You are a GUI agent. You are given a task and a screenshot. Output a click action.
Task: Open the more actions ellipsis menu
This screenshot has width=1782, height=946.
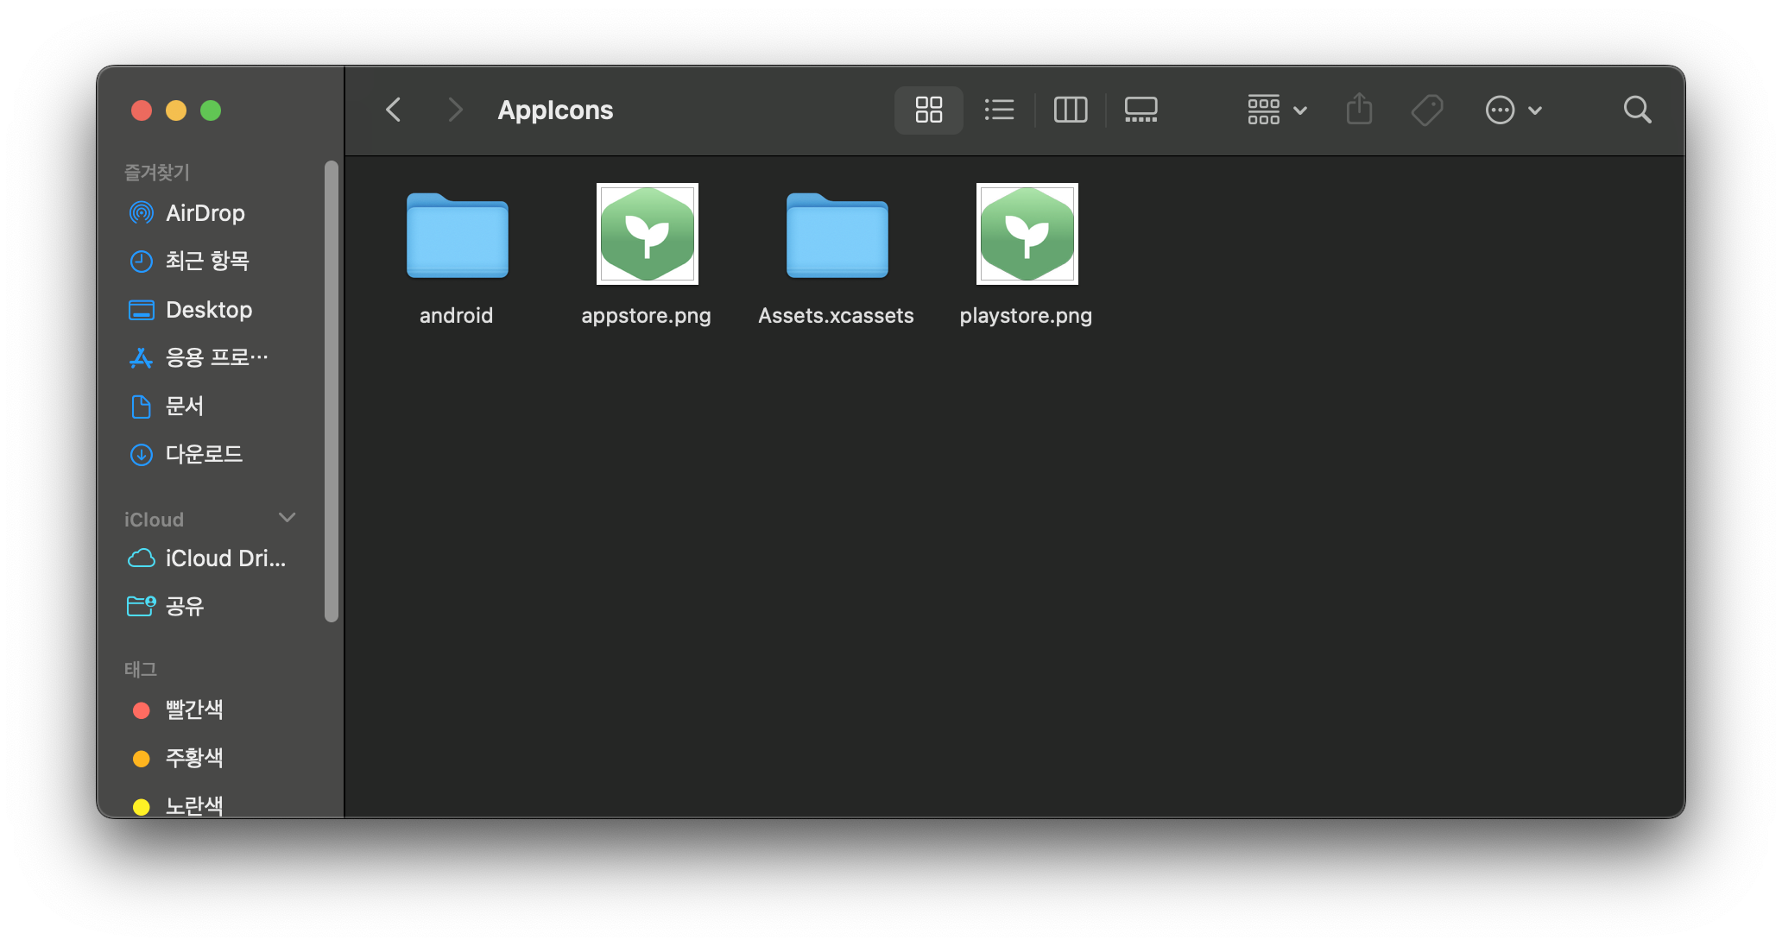tap(1513, 110)
